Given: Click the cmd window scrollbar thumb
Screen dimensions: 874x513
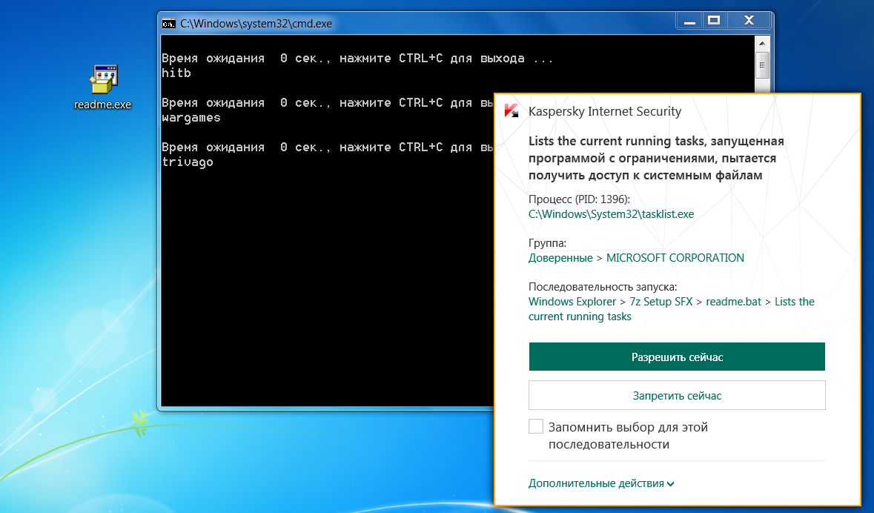Looking at the screenshot, I should (x=762, y=65).
